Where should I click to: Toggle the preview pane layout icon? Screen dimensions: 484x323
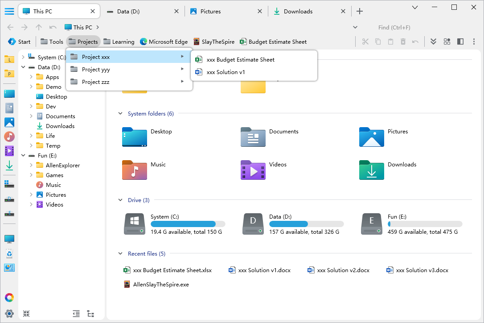click(460, 41)
